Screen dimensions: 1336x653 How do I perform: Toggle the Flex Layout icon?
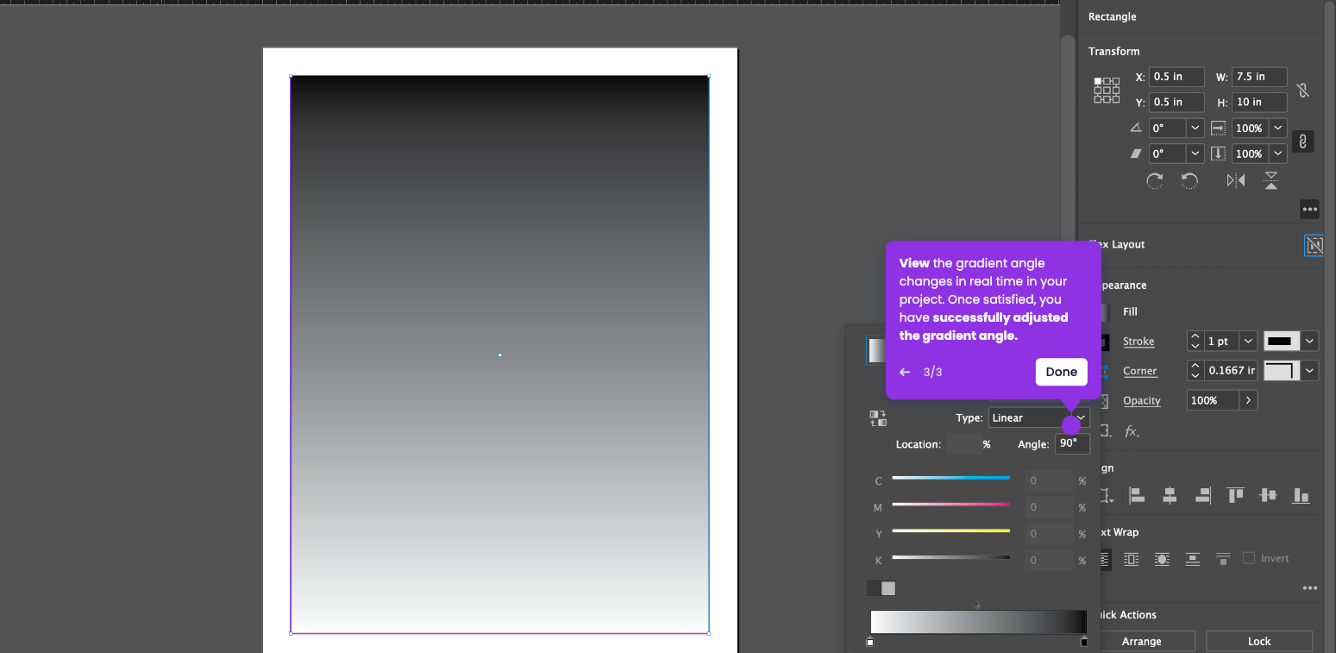tap(1314, 246)
